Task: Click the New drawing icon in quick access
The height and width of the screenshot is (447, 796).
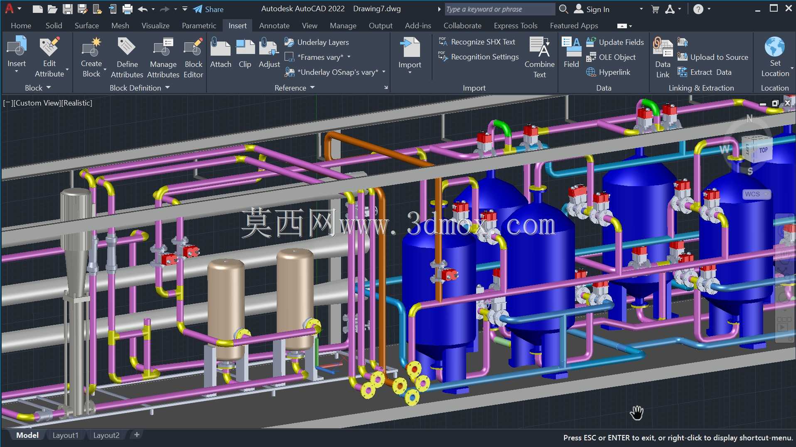Action: (37, 9)
